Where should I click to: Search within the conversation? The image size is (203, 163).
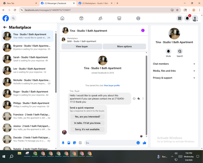(x=180, y=51)
